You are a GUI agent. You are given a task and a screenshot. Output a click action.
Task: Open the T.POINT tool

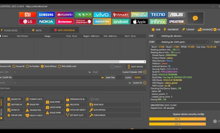[x=188, y=29]
